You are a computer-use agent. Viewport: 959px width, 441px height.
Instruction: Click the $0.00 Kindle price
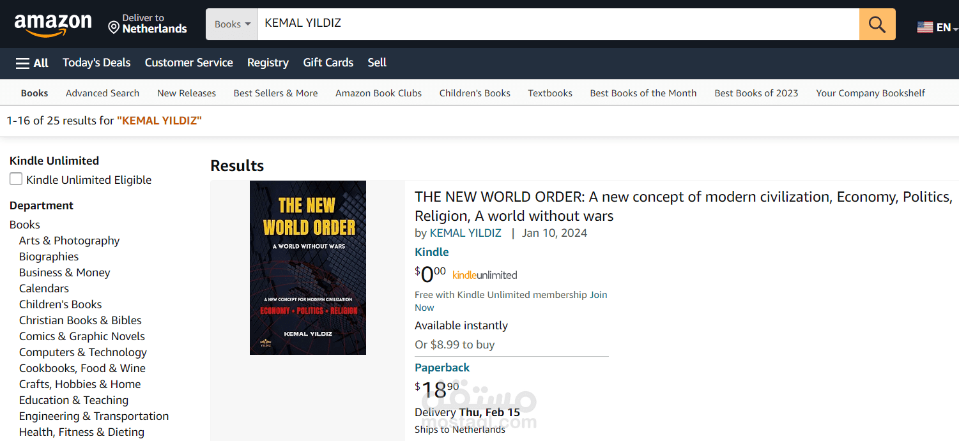coord(431,274)
